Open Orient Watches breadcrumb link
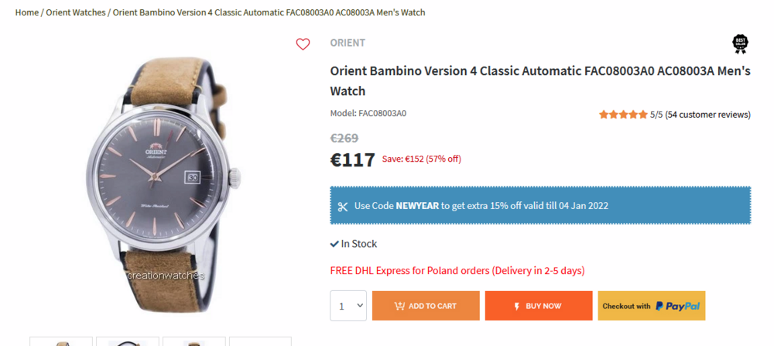The width and height of the screenshot is (774, 346). pos(76,12)
